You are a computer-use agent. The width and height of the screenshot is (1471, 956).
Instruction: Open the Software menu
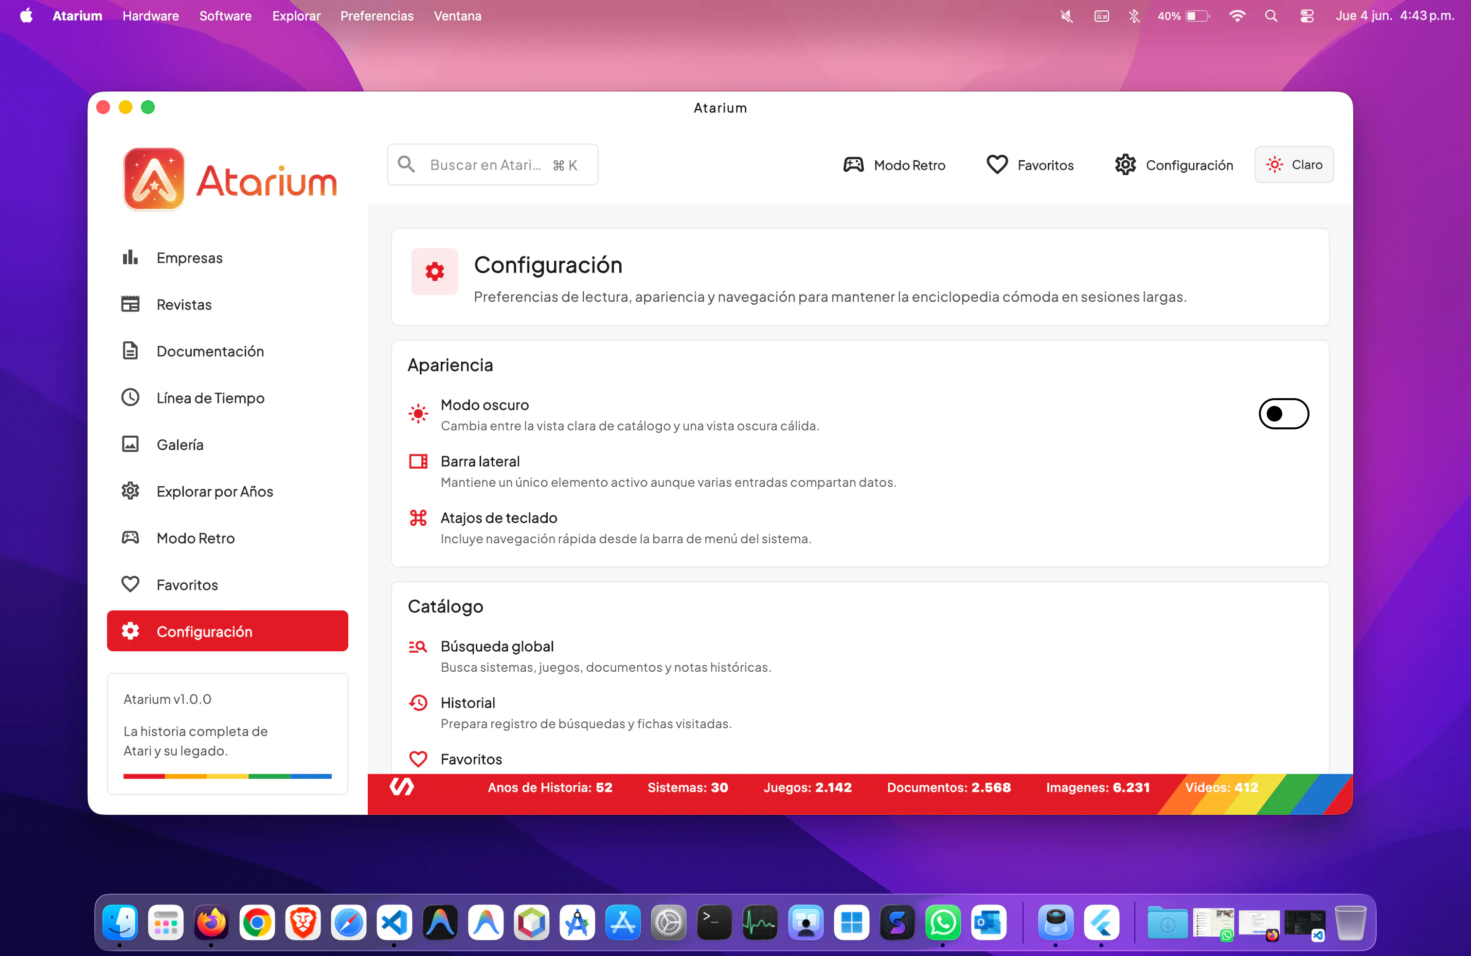(x=226, y=16)
